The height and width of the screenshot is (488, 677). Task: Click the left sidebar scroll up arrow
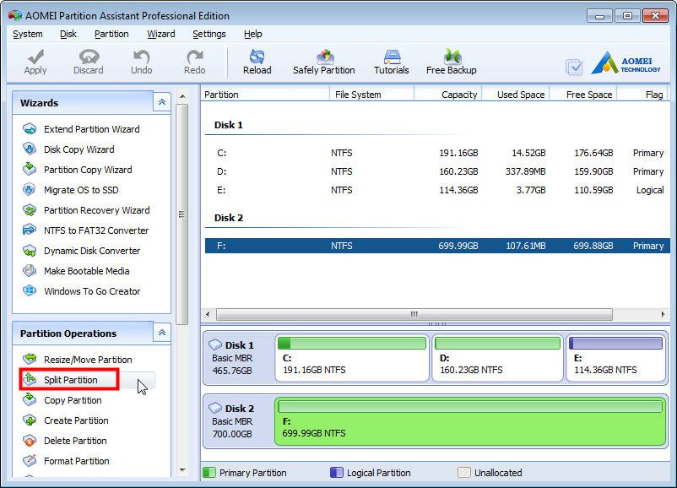click(x=182, y=97)
